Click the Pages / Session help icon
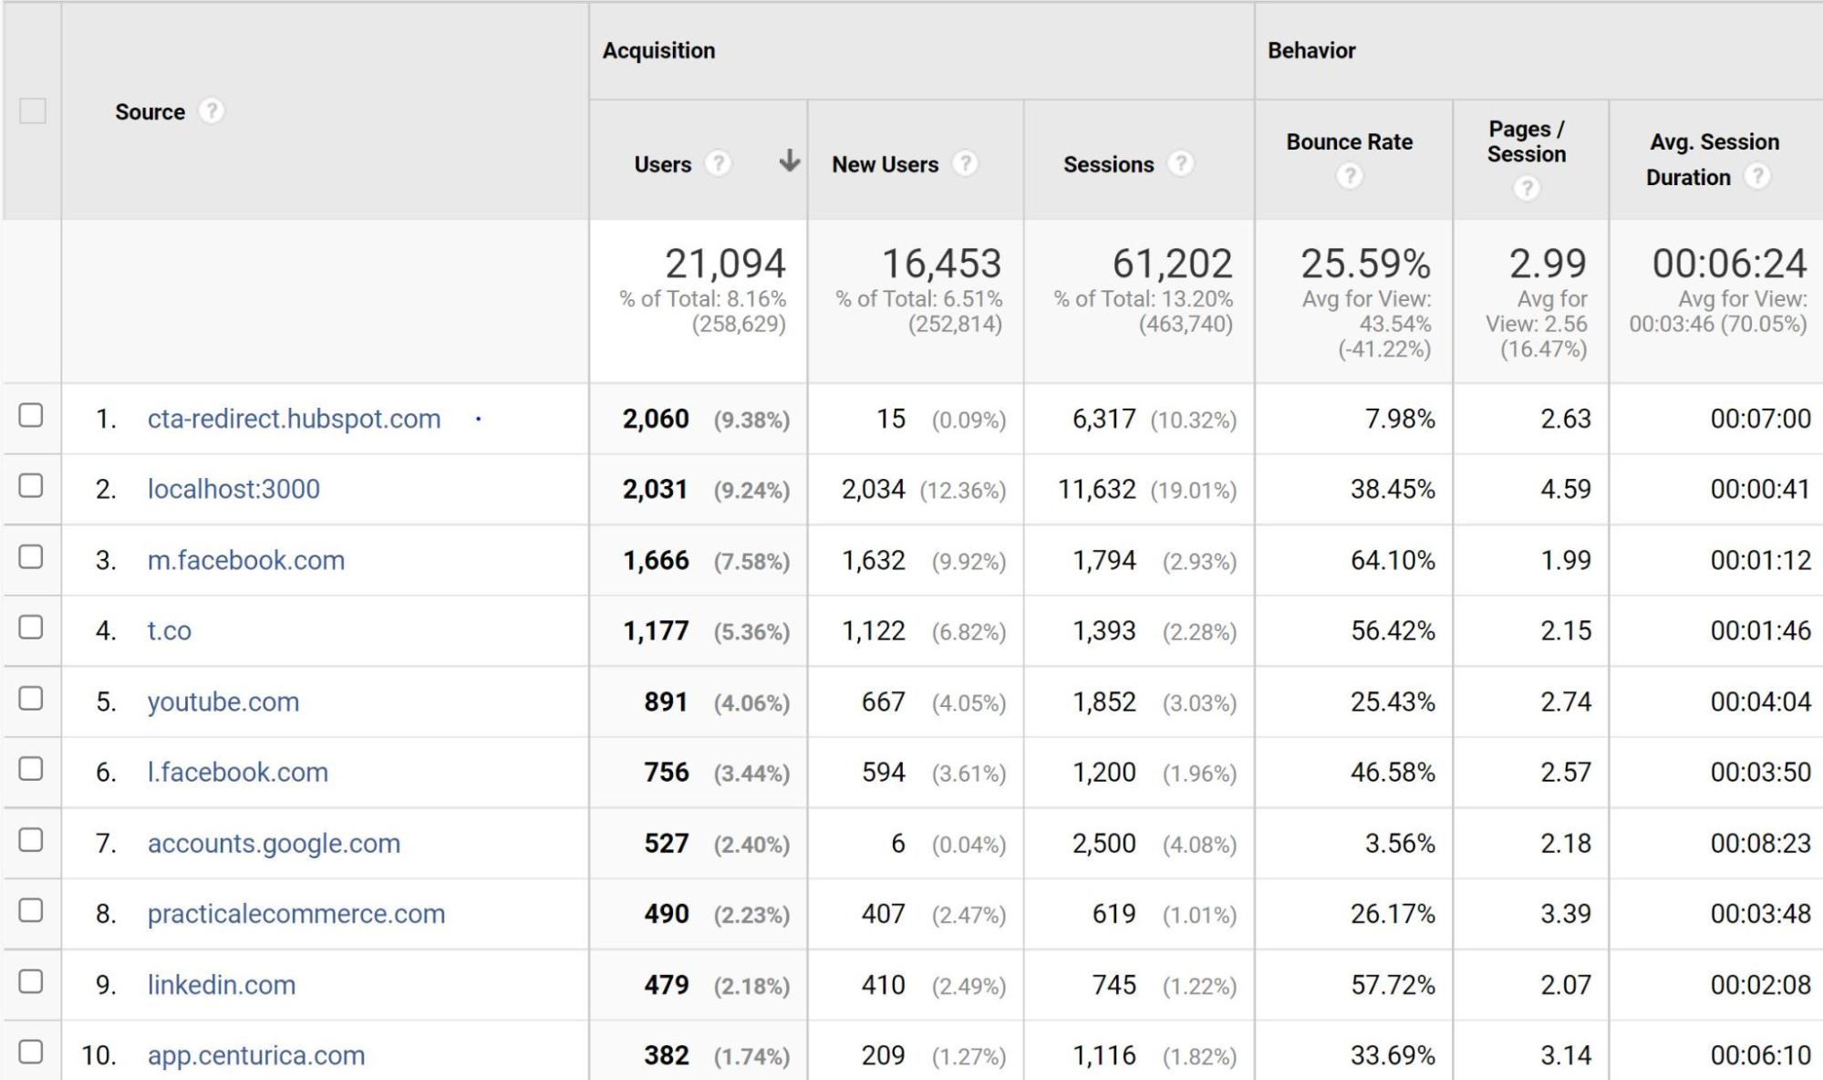Viewport: 1823px width, 1080px height. click(1527, 188)
